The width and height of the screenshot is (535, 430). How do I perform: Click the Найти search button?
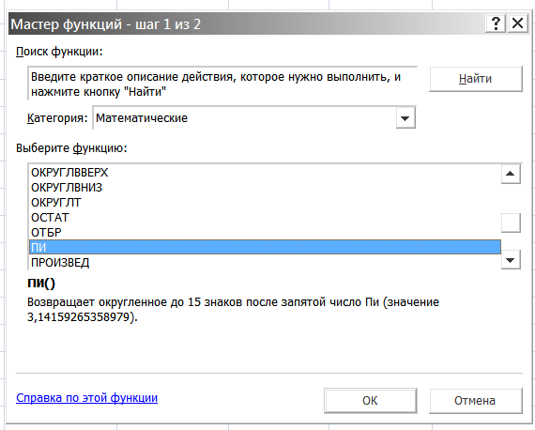pos(476,79)
